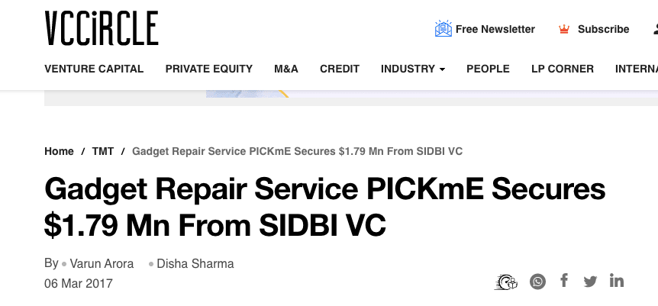Image resolution: width=658 pixels, height=306 pixels.
Task: Open the LP Corner section
Action: pyautogui.click(x=563, y=69)
